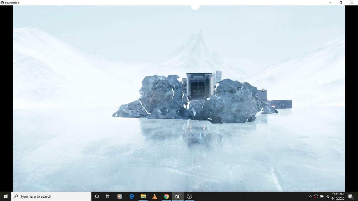358x201 pixels.
Task: Open Task View on the taskbar
Action: coord(108,196)
